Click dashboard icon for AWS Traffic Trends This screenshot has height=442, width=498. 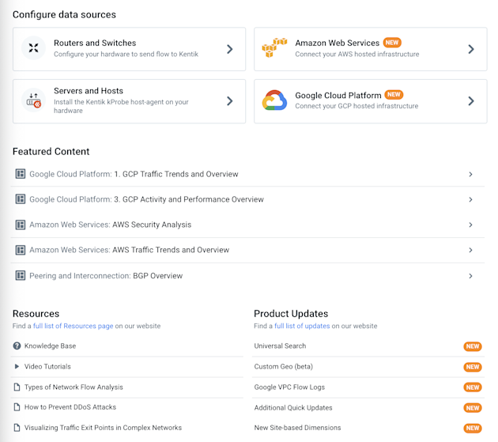(21, 250)
